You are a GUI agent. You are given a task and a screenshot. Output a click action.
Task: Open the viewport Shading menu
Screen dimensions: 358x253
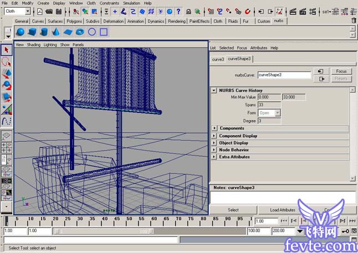[34, 45]
